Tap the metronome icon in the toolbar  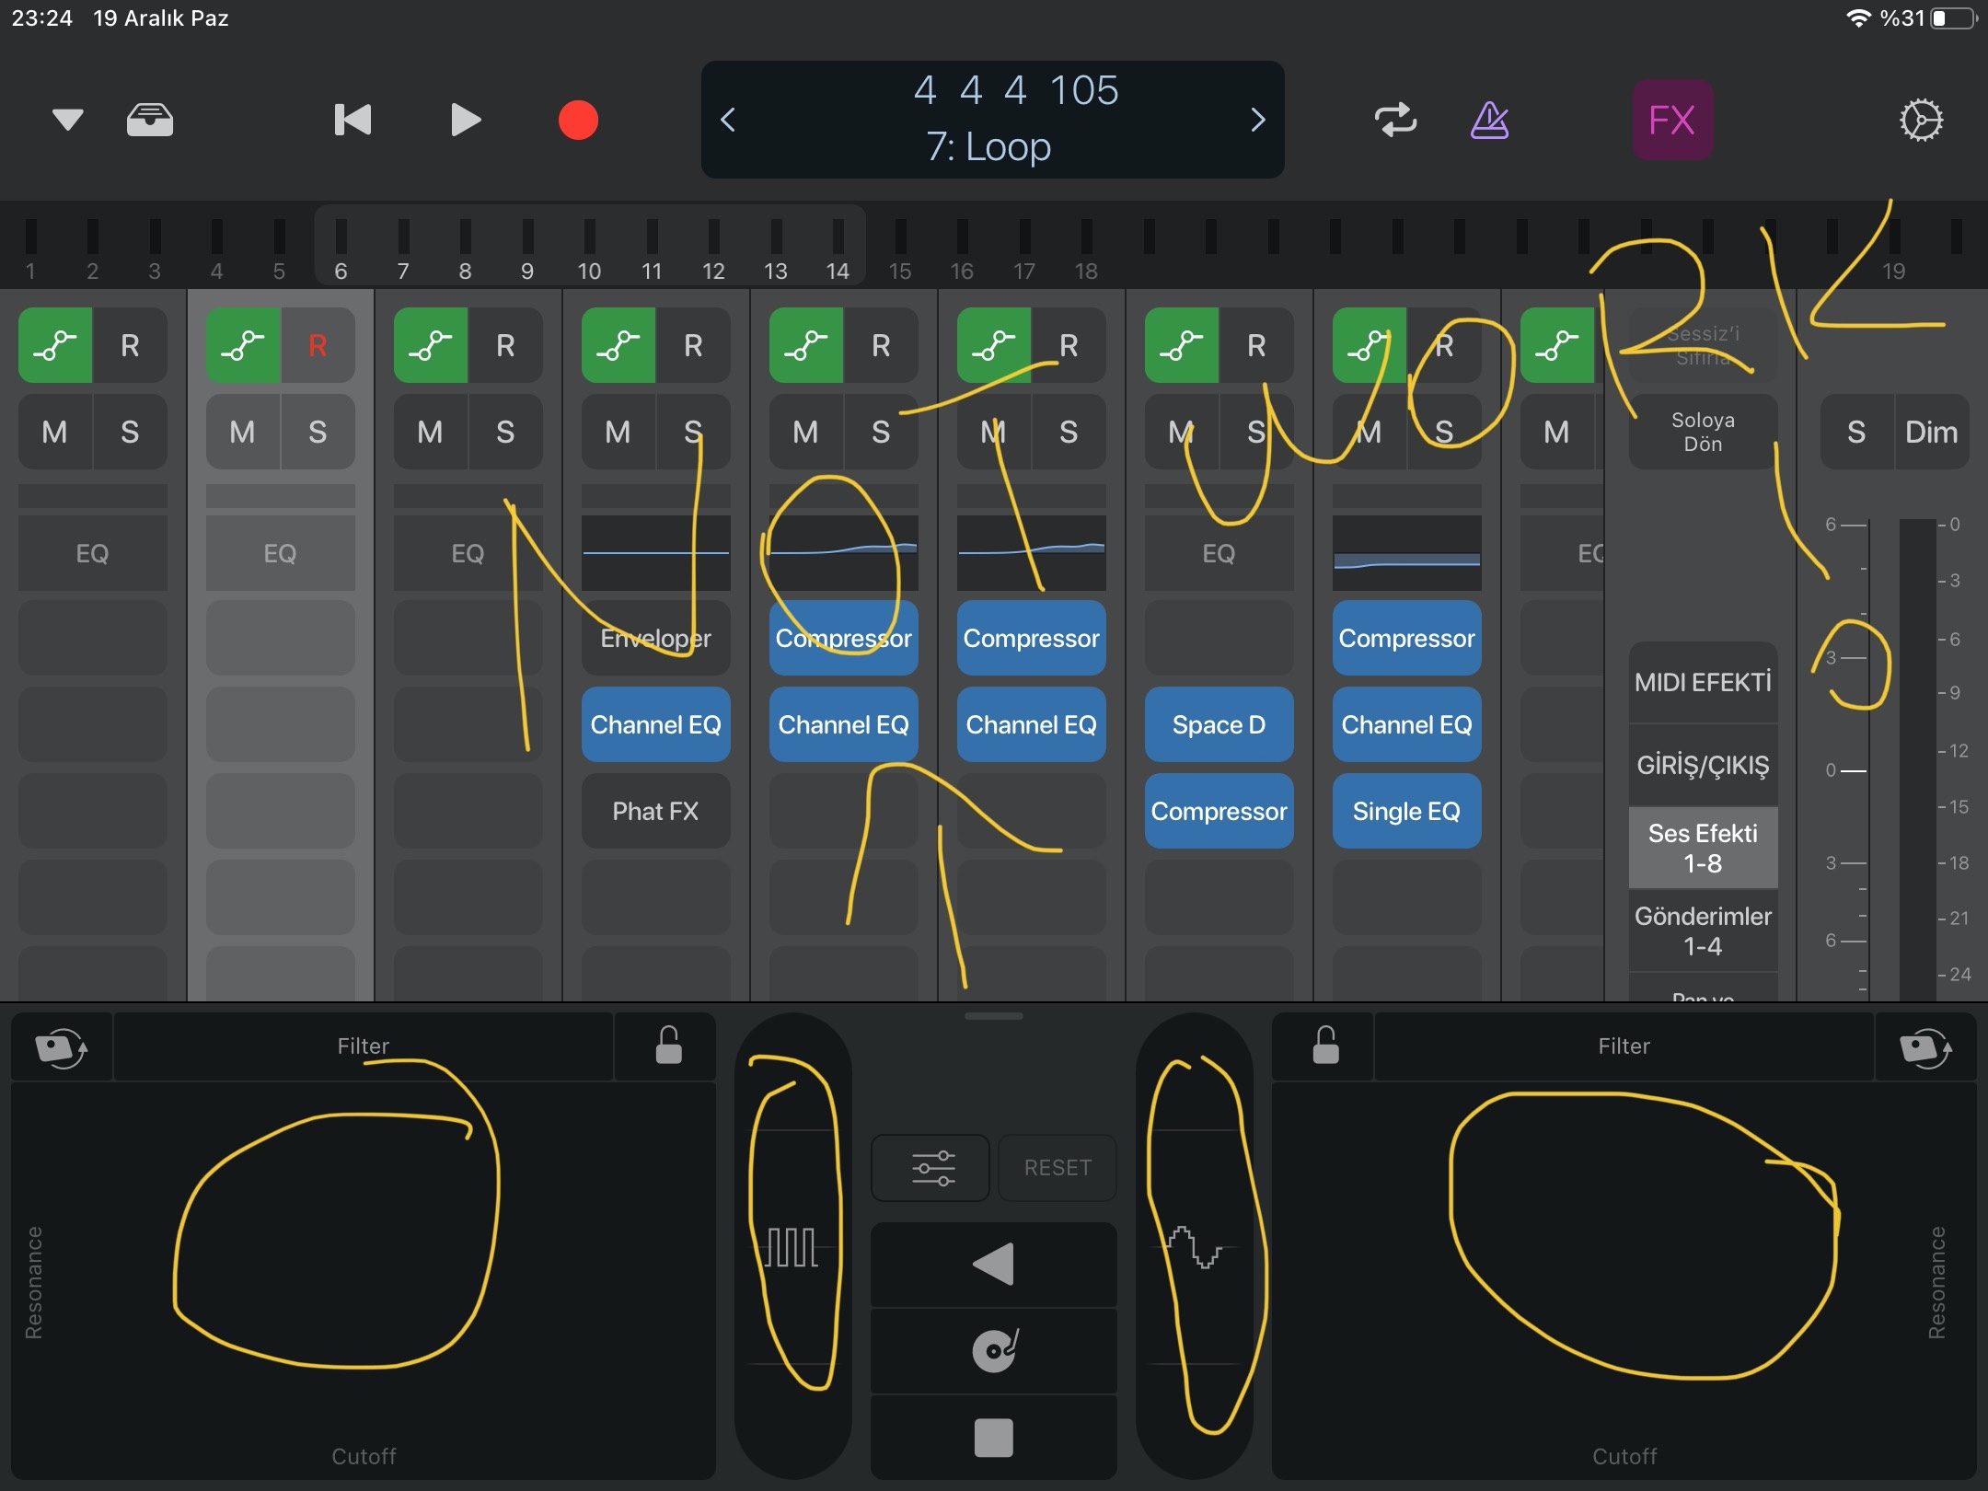(x=1491, y=120)
